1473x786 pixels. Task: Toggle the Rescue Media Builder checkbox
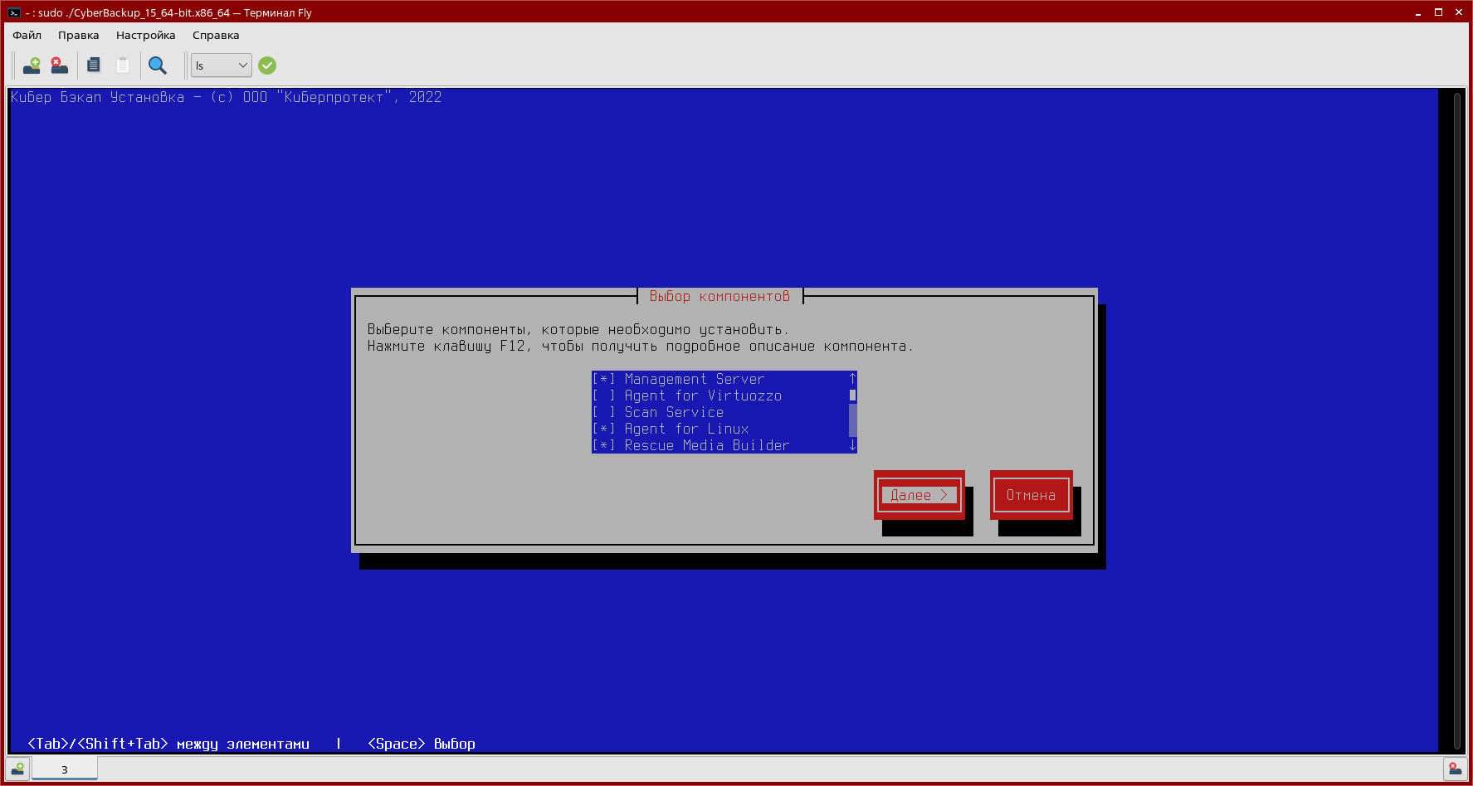[x=603, y=445]
